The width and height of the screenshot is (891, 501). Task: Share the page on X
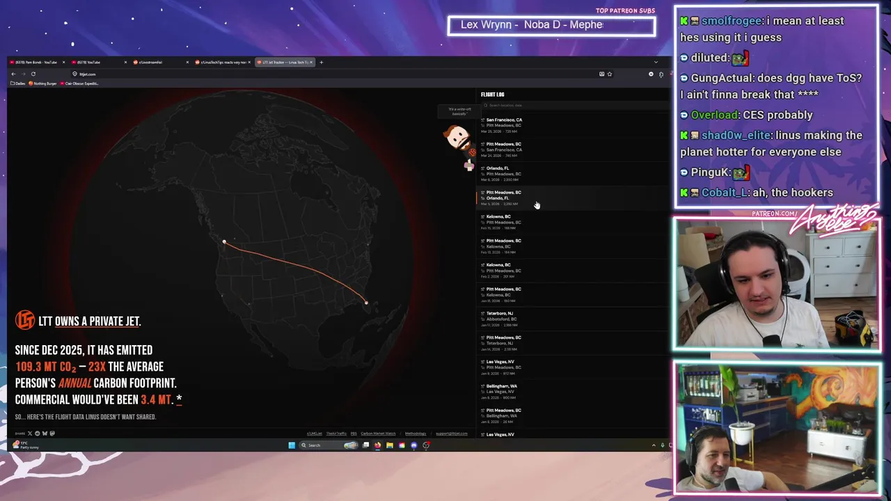coord(30,434)
